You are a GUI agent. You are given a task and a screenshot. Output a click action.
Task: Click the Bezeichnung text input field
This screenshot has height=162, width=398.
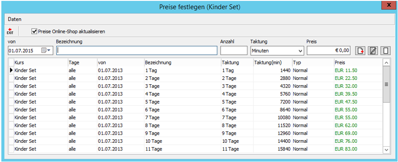137,50
